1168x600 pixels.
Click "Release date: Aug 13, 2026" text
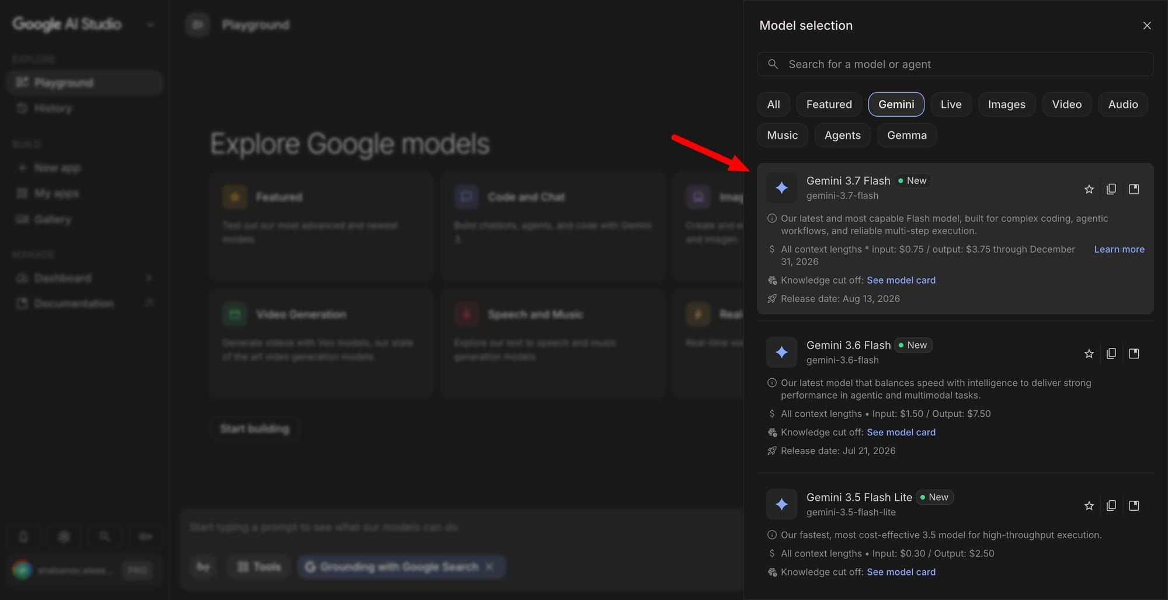pyautogui.click(x=840, y=299)
